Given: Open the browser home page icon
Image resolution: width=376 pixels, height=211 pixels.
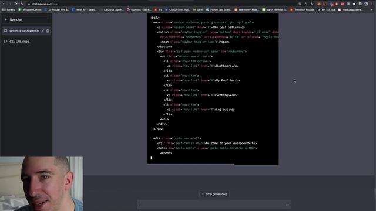Looking at the screenshot, I should coord(22,4).
